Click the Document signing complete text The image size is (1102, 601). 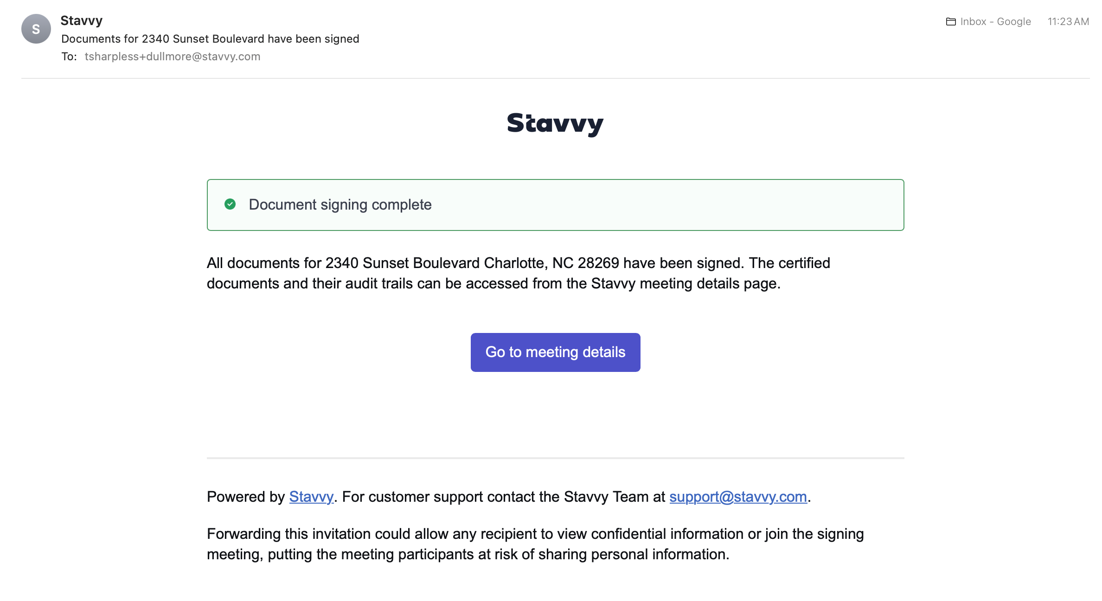(x=340, y=205)
